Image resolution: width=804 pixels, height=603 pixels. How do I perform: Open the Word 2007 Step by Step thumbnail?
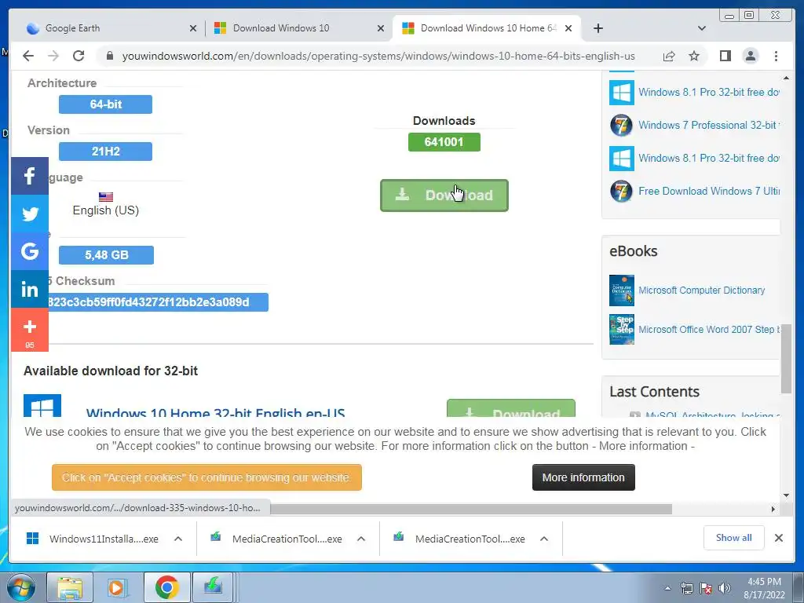tap(622, 329)
